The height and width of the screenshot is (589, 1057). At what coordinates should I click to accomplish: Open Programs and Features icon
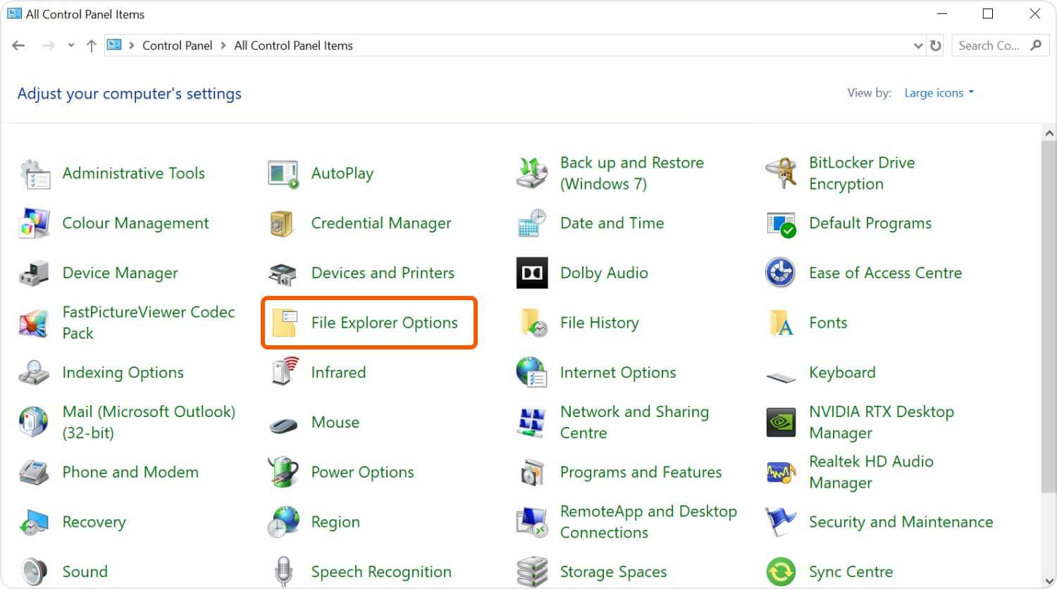(x=532, y=473)
